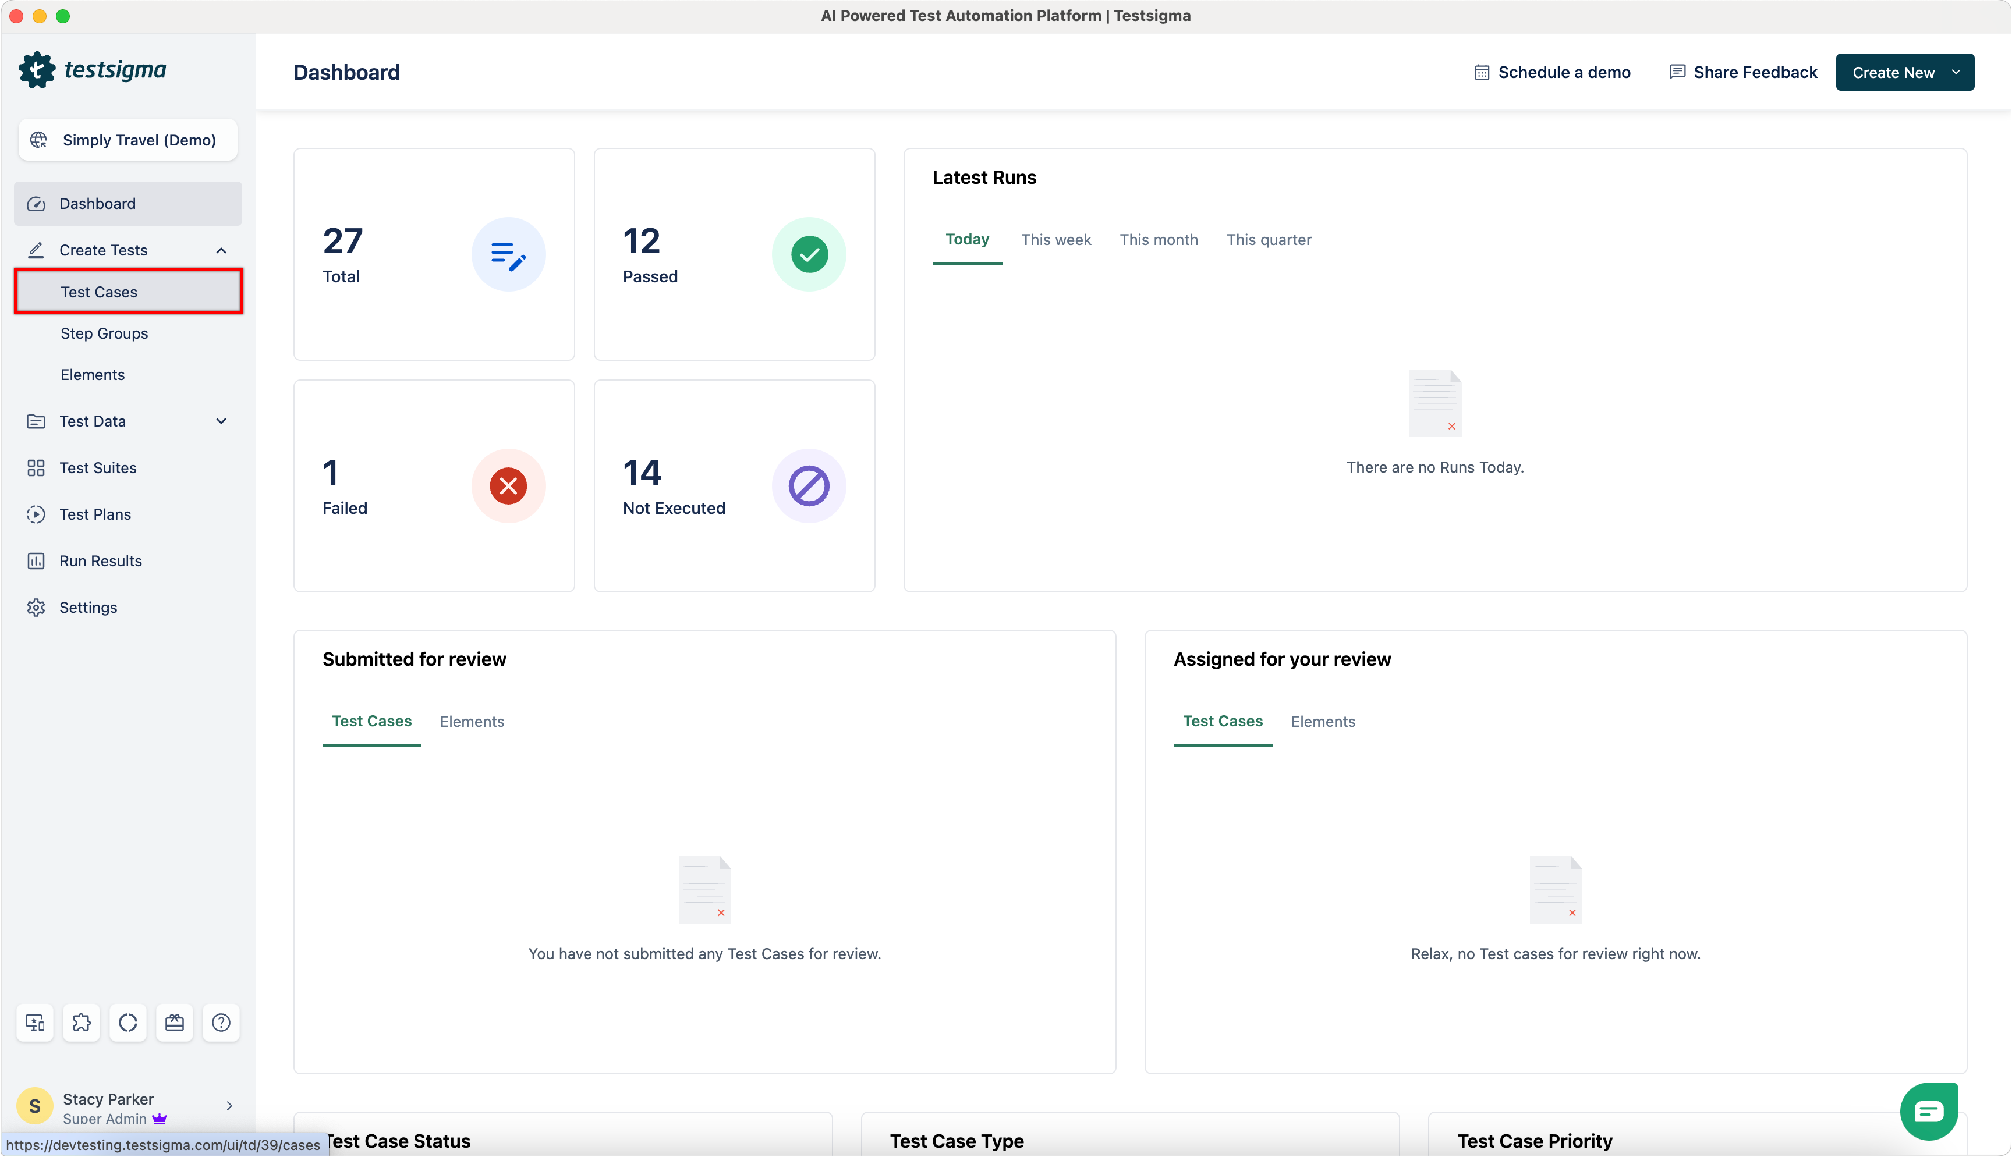Expand the Test Data section

[x=221, y=421]
